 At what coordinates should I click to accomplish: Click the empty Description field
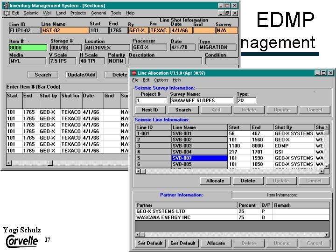tap(165, 61)
